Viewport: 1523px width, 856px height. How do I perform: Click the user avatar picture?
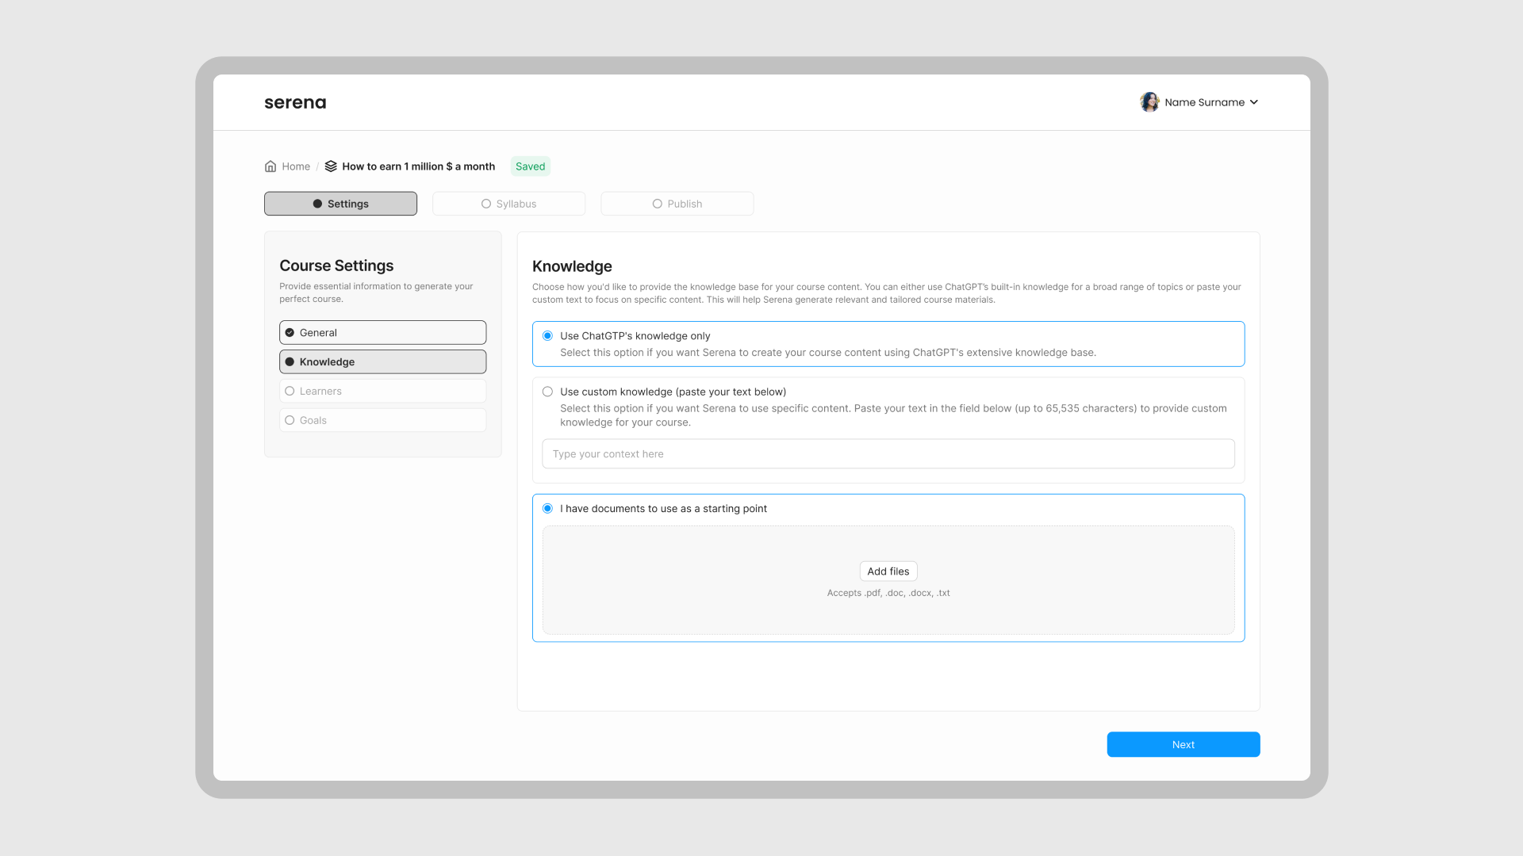click(1149, 102)
